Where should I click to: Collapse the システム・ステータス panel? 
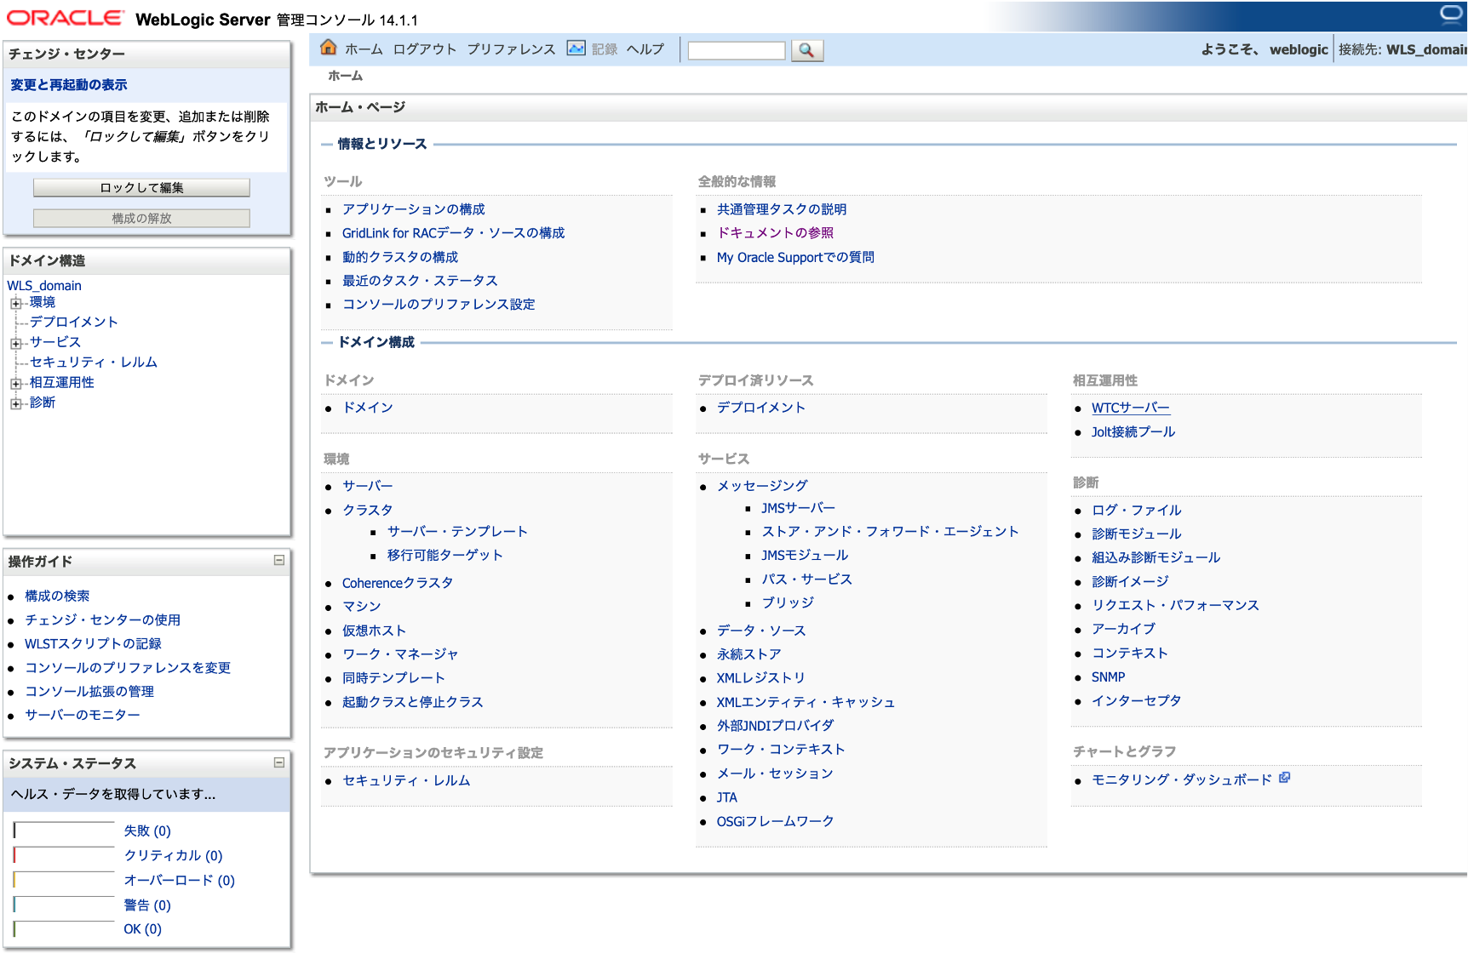[x=278, y=762]
